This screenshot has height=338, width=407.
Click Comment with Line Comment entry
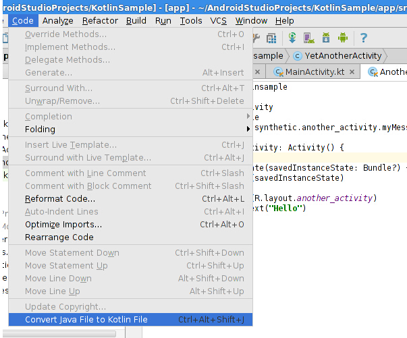click(x=130, y=173)
